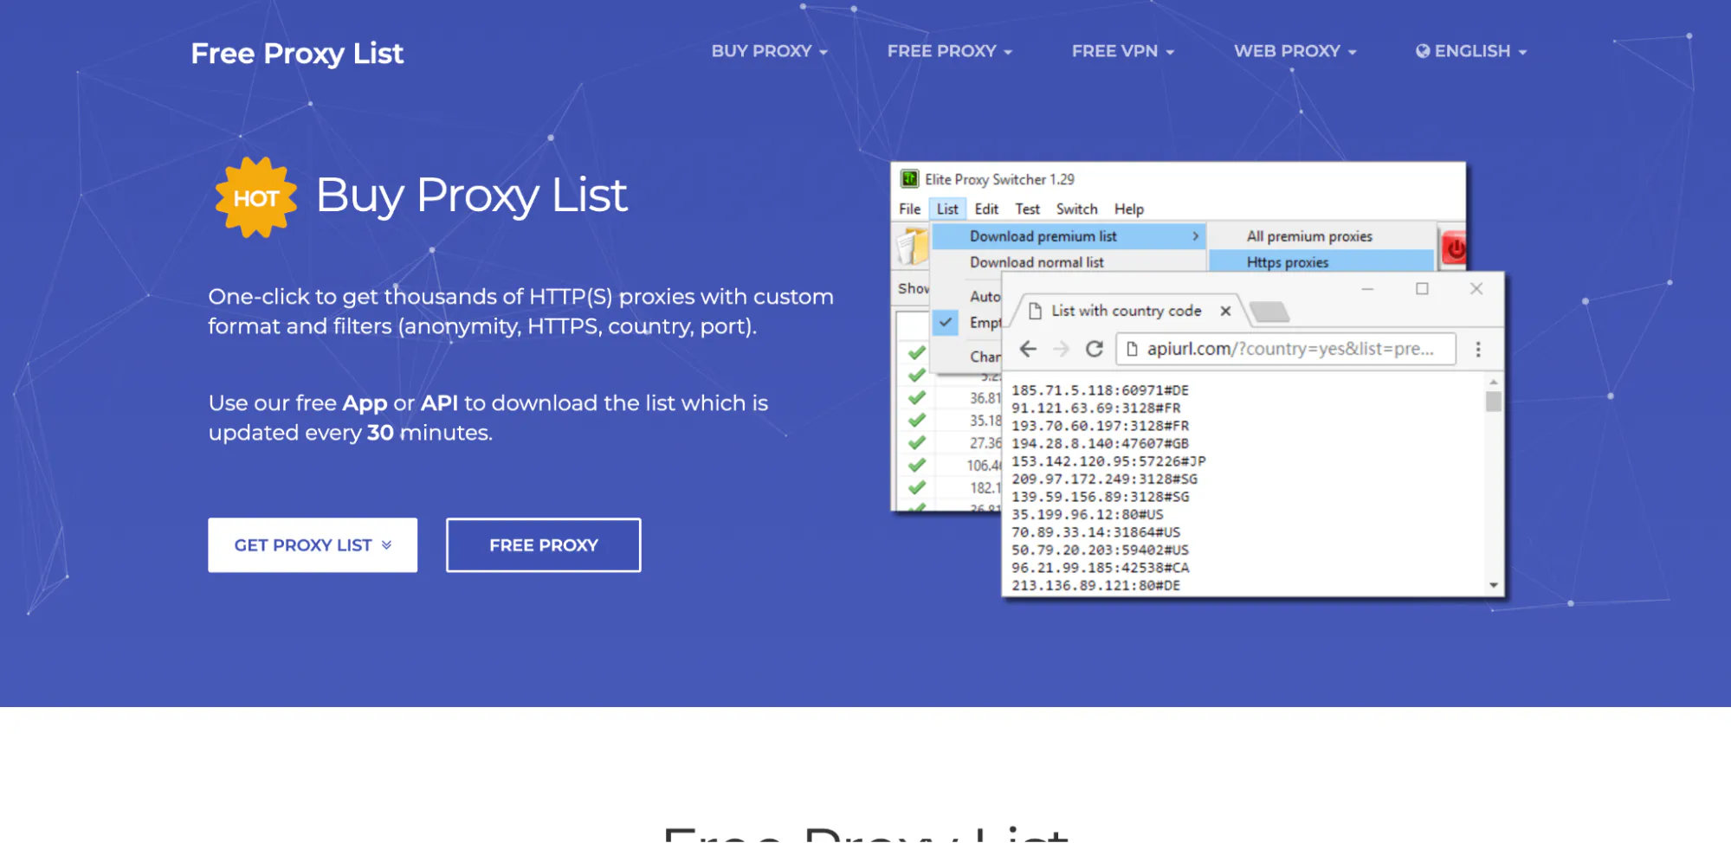Open the Help menu in Elite Proxy Switcher

(1128, 209)
